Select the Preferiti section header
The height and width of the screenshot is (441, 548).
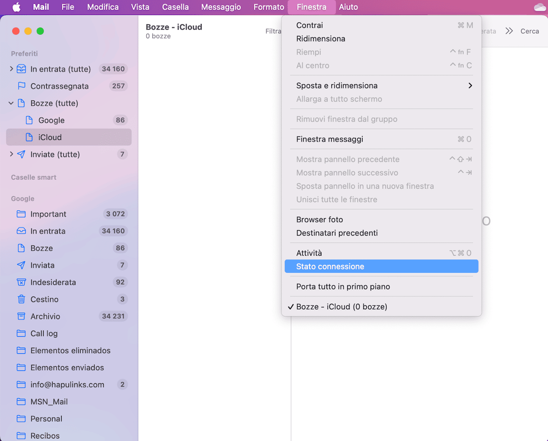24,53
